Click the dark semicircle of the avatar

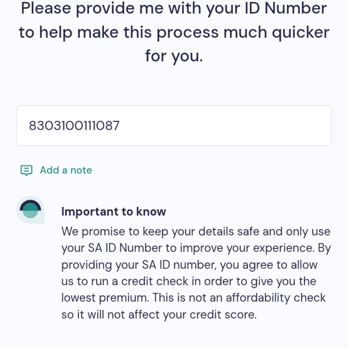(30, 205)
